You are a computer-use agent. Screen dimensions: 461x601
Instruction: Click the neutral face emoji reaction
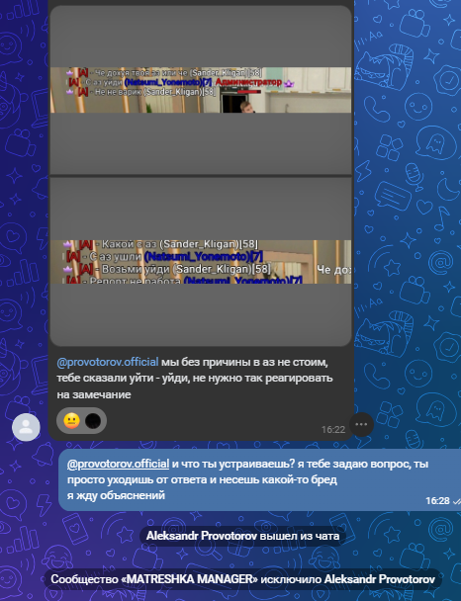(x=71, y=420)
